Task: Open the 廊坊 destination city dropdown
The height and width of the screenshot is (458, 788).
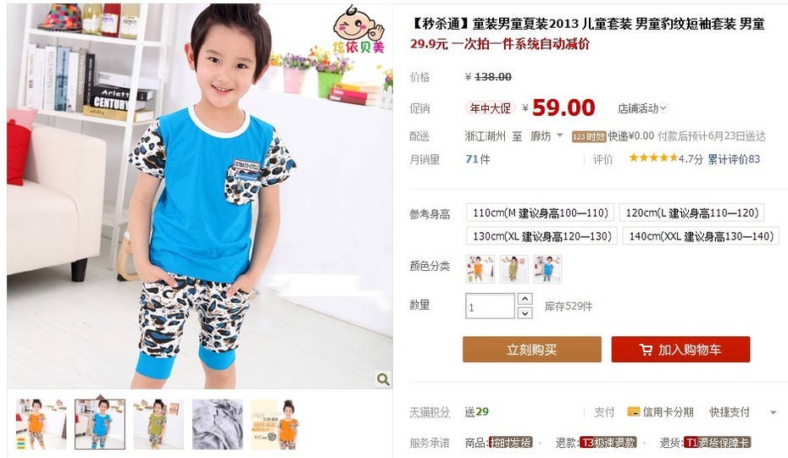Action: [x=547, y=136]
